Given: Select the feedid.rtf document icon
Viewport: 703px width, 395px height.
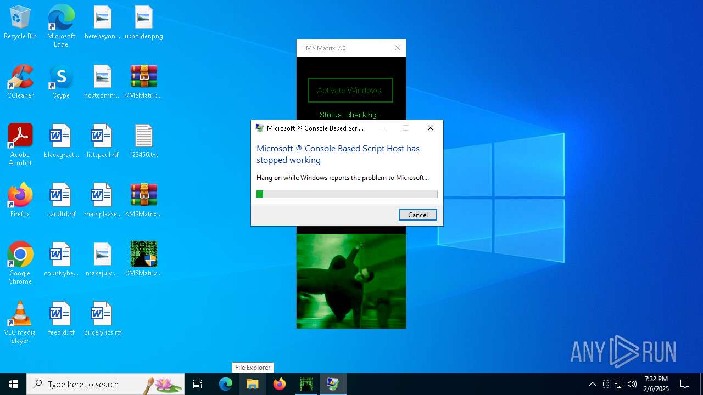Looking at the screenshot, I should pos(61,319).
